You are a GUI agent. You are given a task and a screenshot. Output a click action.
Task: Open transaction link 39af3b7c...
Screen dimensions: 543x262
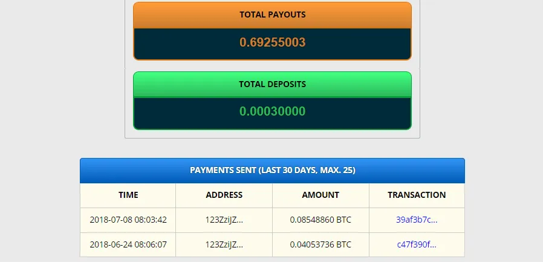417,220
